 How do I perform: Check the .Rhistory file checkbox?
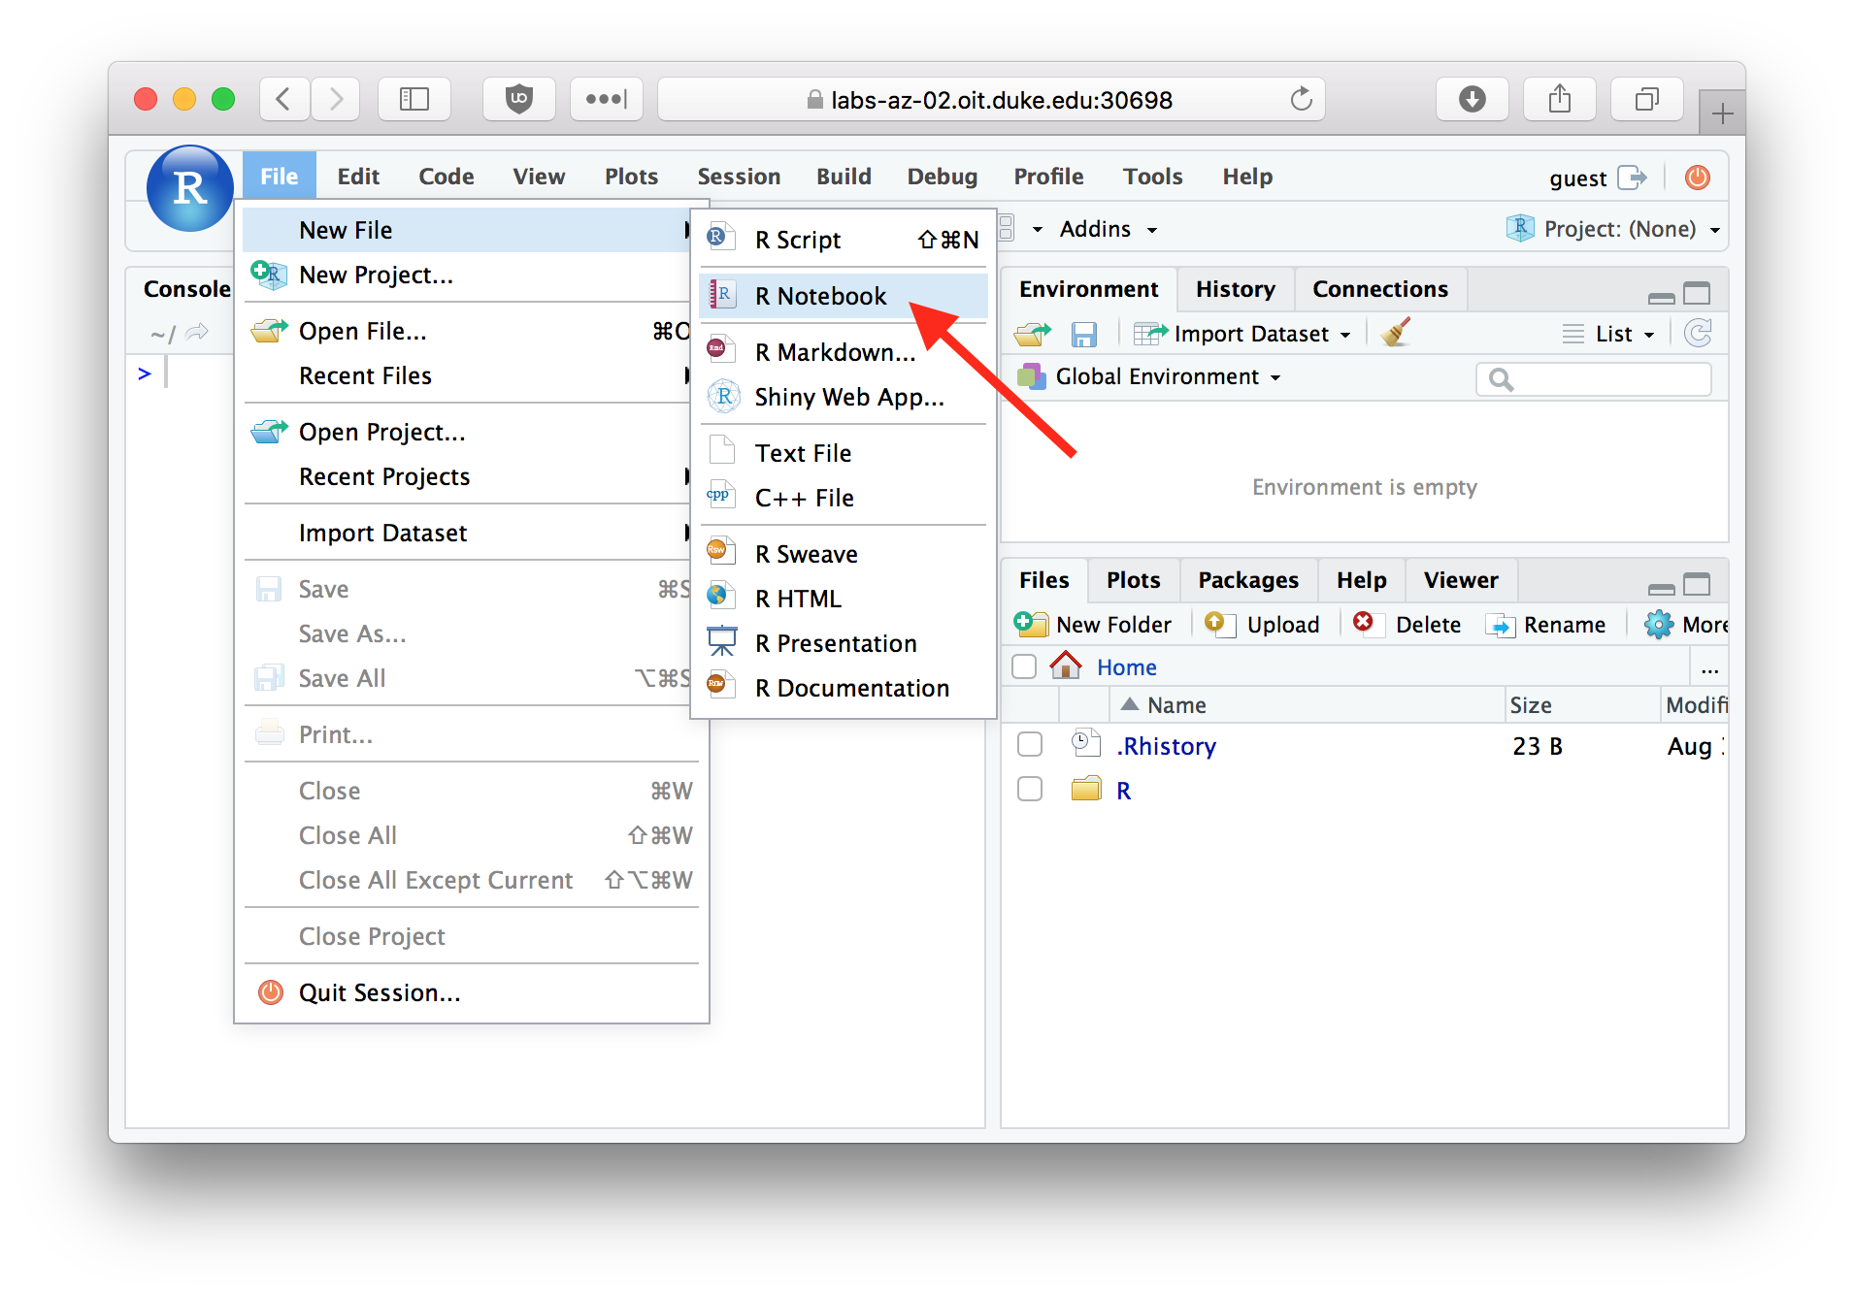coord(1029,745)
